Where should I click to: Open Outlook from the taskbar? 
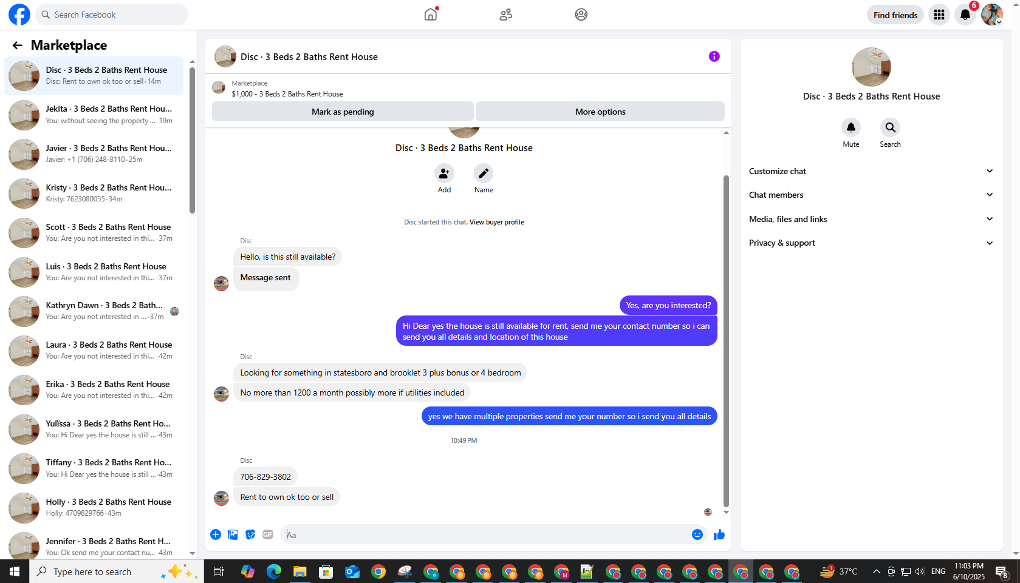coord(352,571)
